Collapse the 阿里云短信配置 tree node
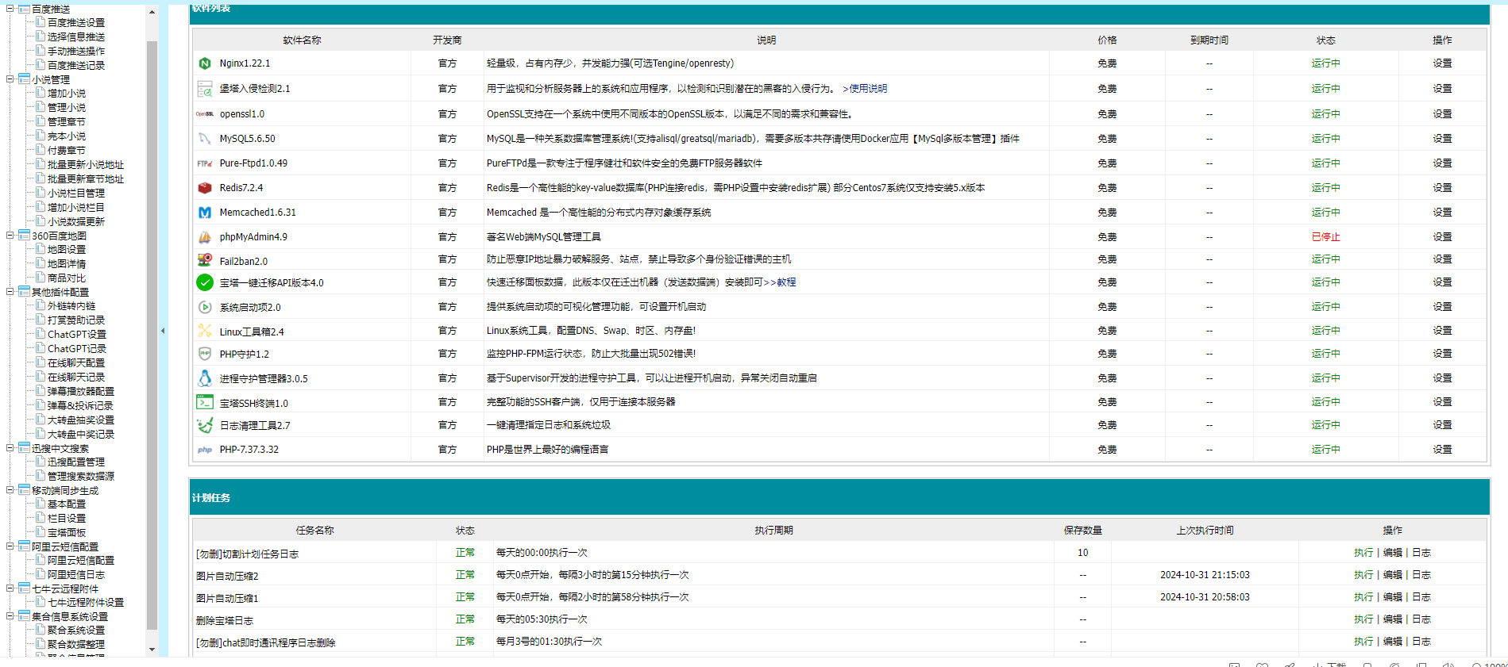 (x=10, y=546)
